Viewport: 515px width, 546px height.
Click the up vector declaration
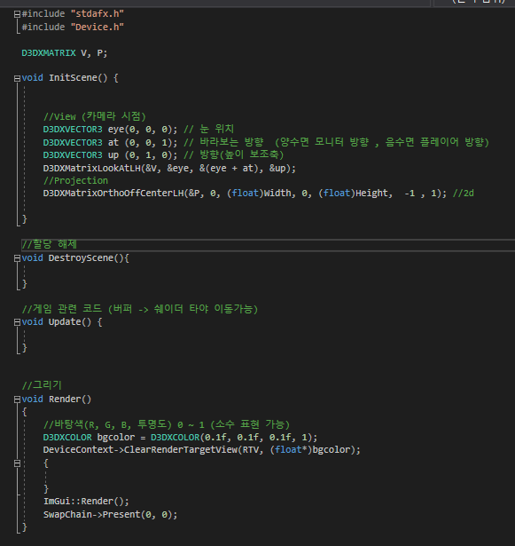[x=110, y=155]
